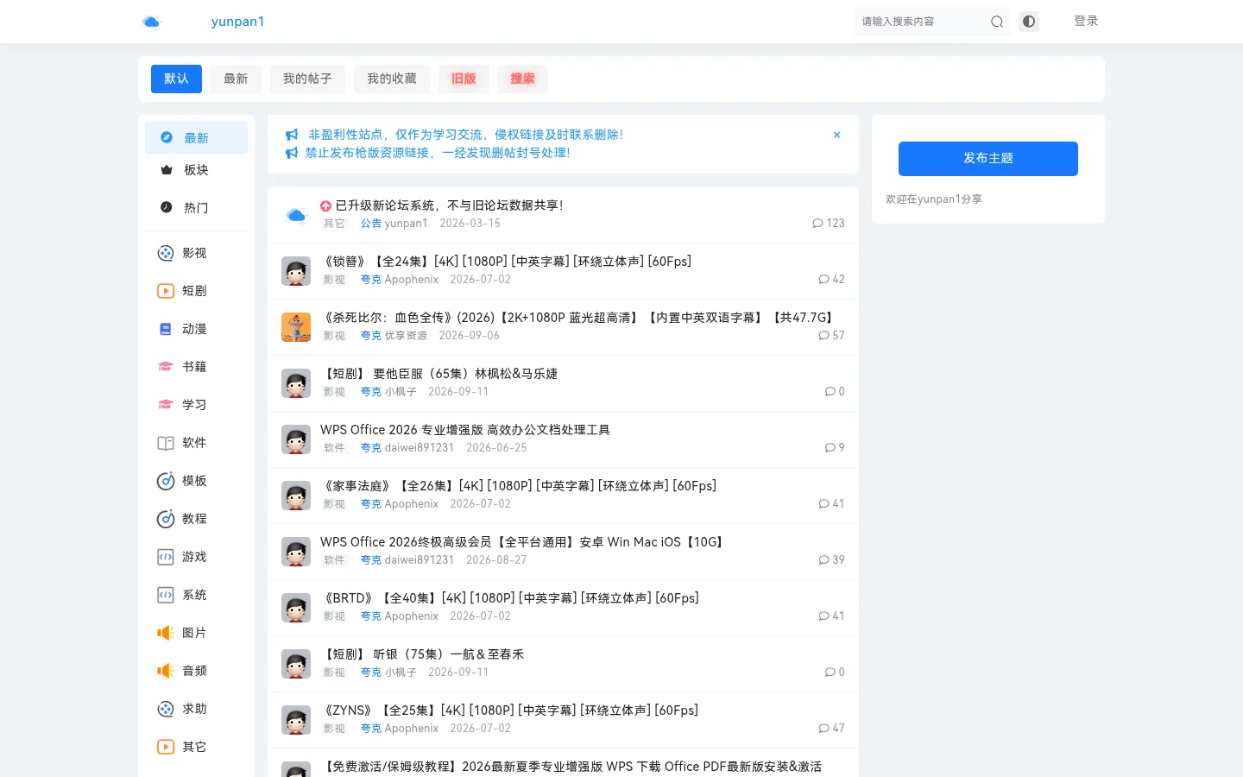1243x777 pixels.
Task: Click the 优享资源 post avatar thumbnail
Action: [296, 327]
